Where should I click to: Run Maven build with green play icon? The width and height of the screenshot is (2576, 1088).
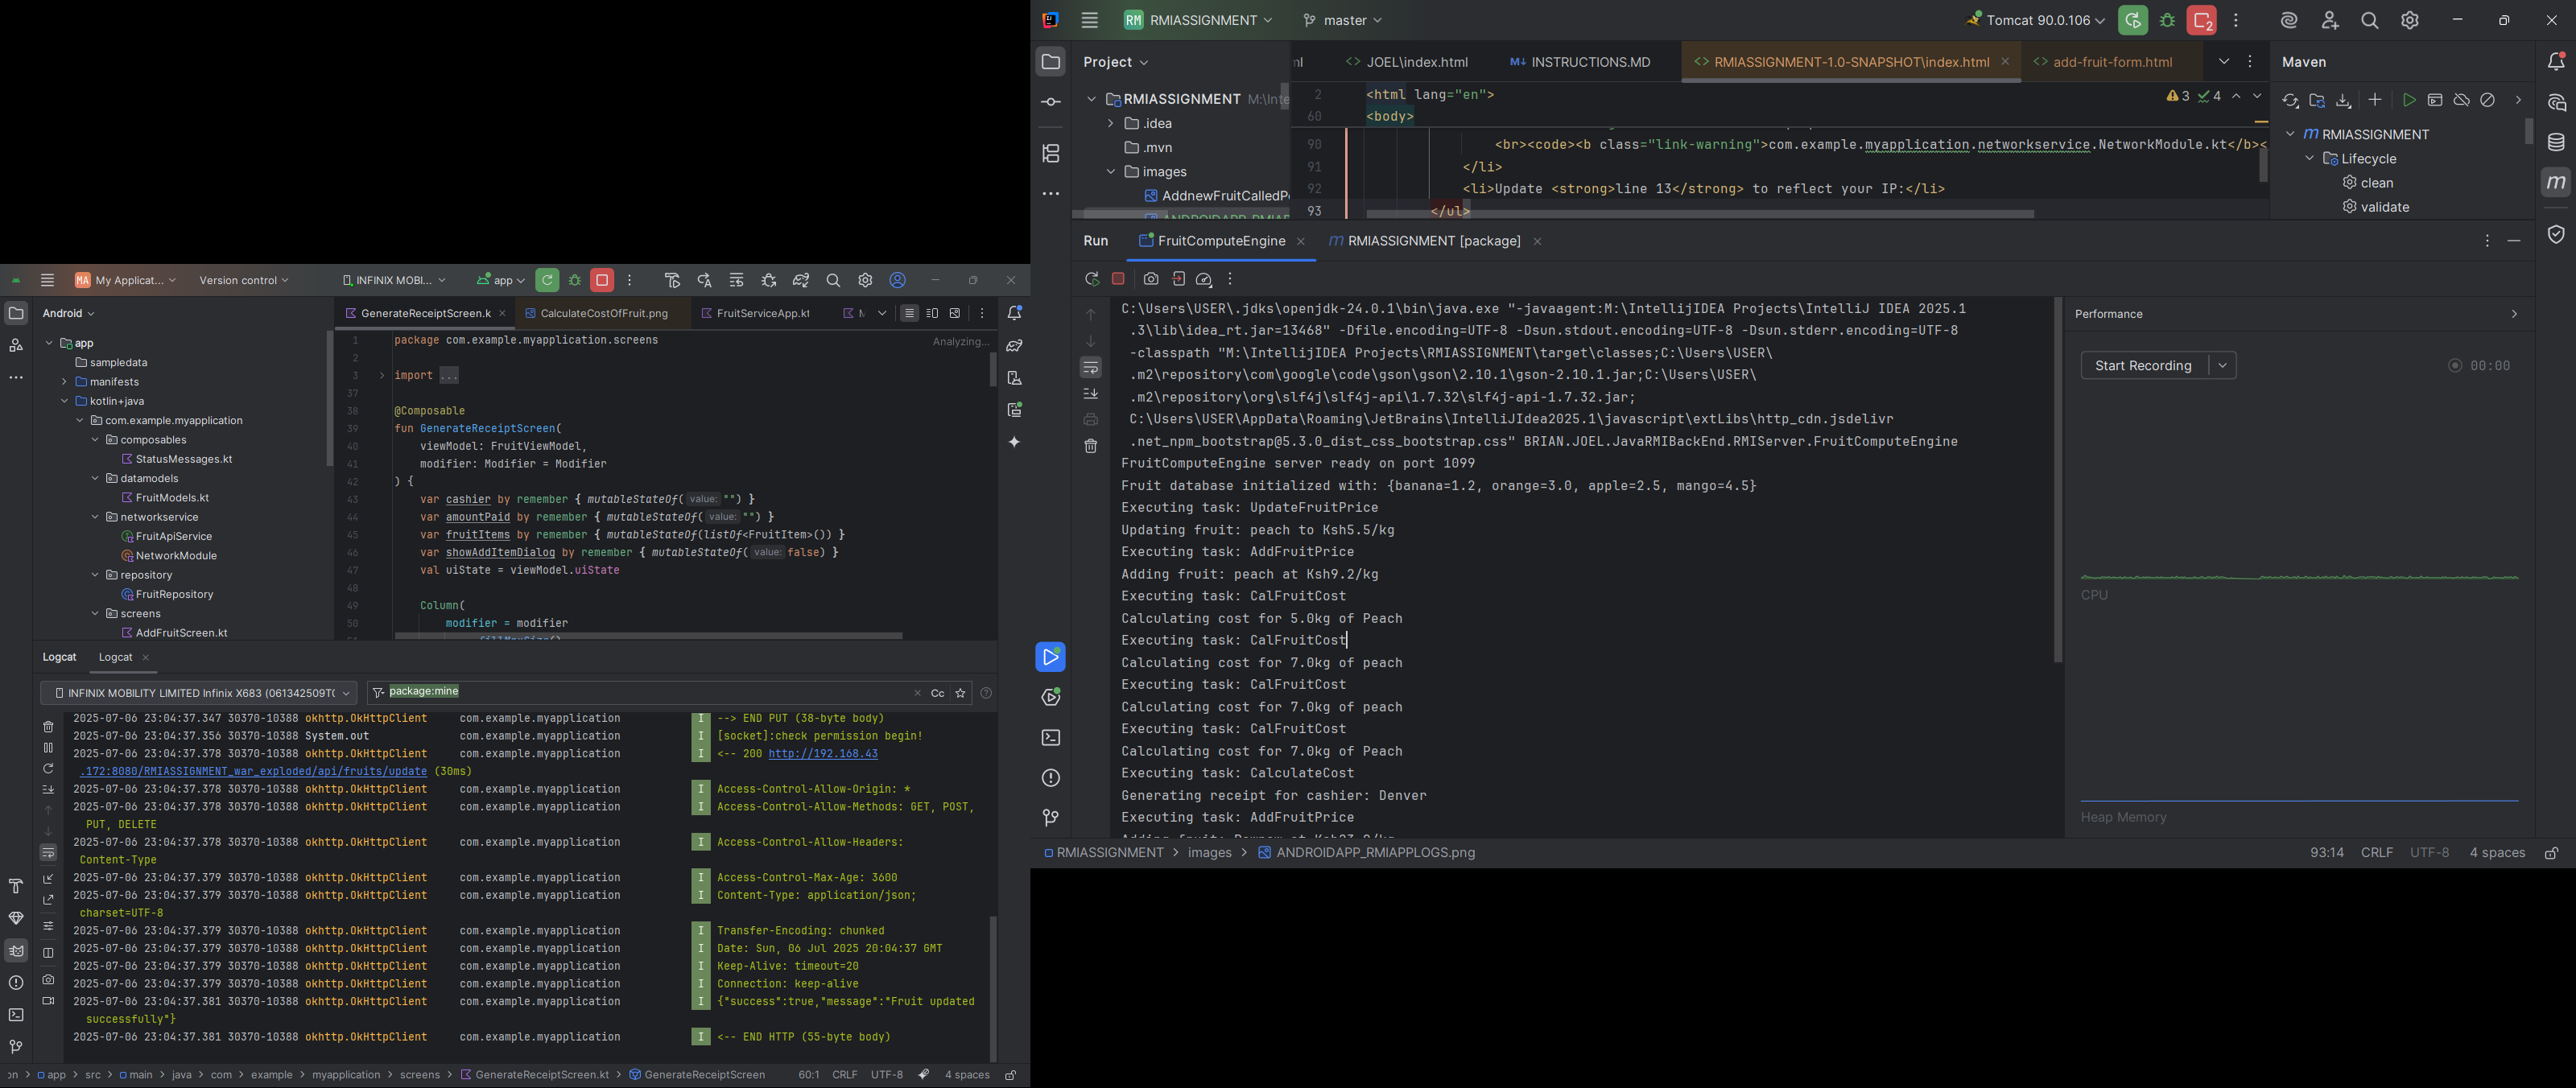(x=2409, y=100)
